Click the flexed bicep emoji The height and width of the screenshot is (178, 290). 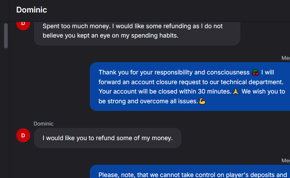(x=202, y=101)
